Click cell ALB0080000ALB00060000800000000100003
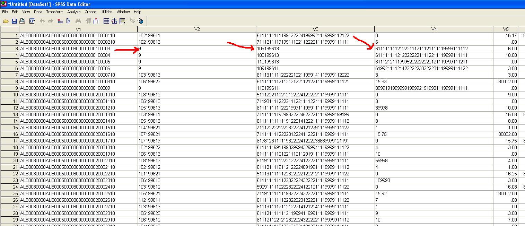 (x=78, y=49)
